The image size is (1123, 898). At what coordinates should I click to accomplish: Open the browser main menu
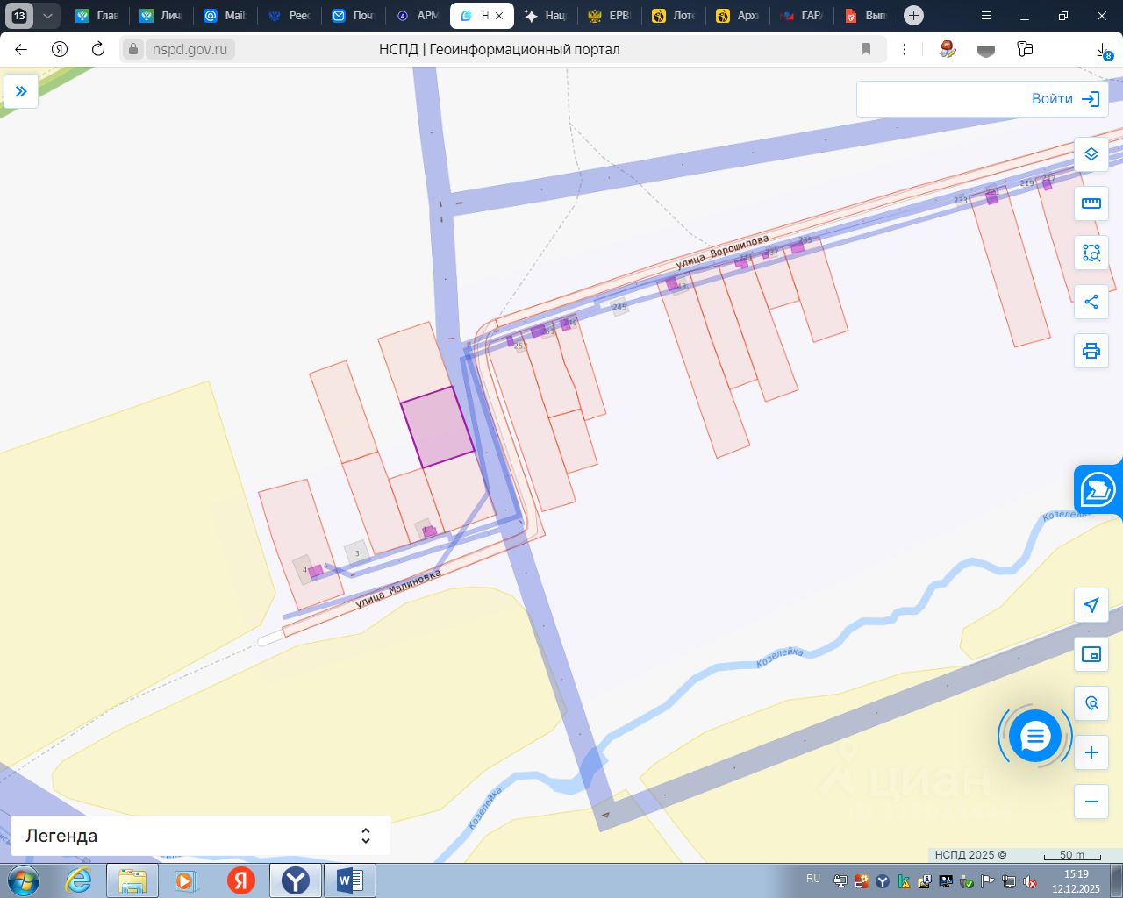pos(986,16)
